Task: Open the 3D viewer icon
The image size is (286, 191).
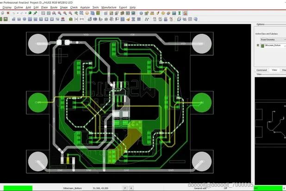Action: (93, 13)
